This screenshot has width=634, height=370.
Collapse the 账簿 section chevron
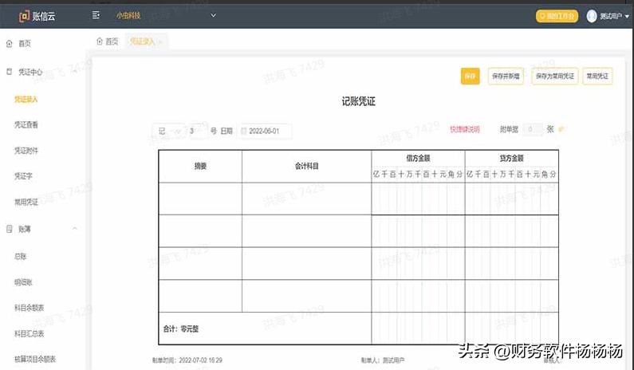(75, 229)
